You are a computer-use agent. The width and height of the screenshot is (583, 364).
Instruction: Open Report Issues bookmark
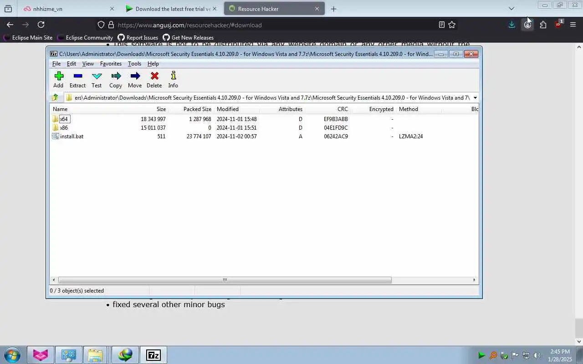tap(138, 38)
